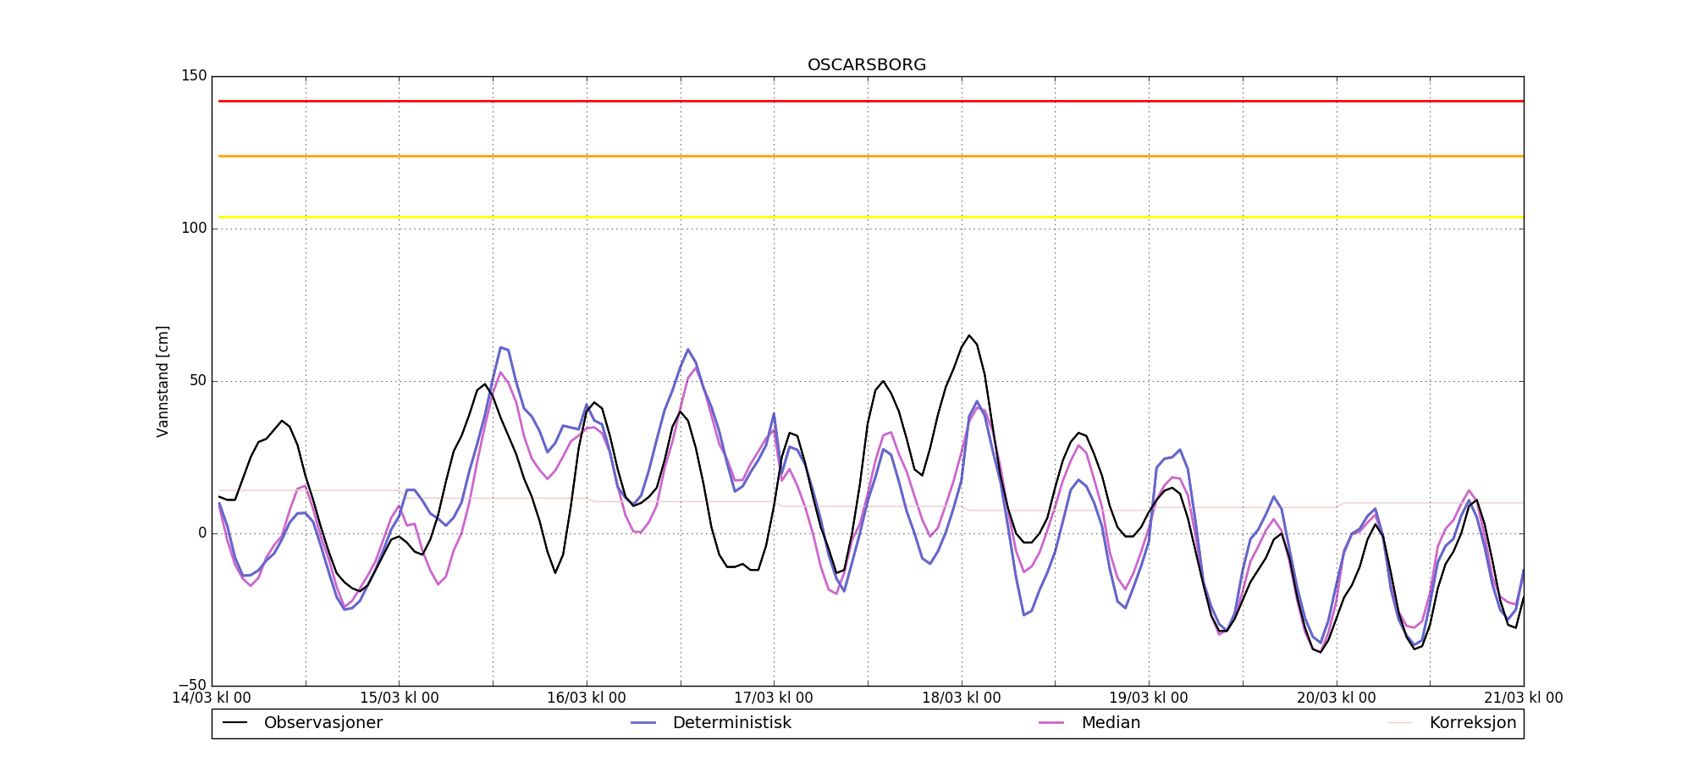The width and height of the screenshot is (1693, 762).
Task: Click the purple Median legend line sample
Action: (1051, 723)
